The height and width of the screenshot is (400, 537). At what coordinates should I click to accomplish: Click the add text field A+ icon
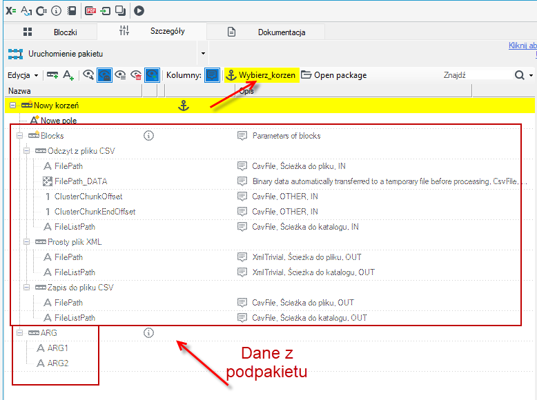68,75
